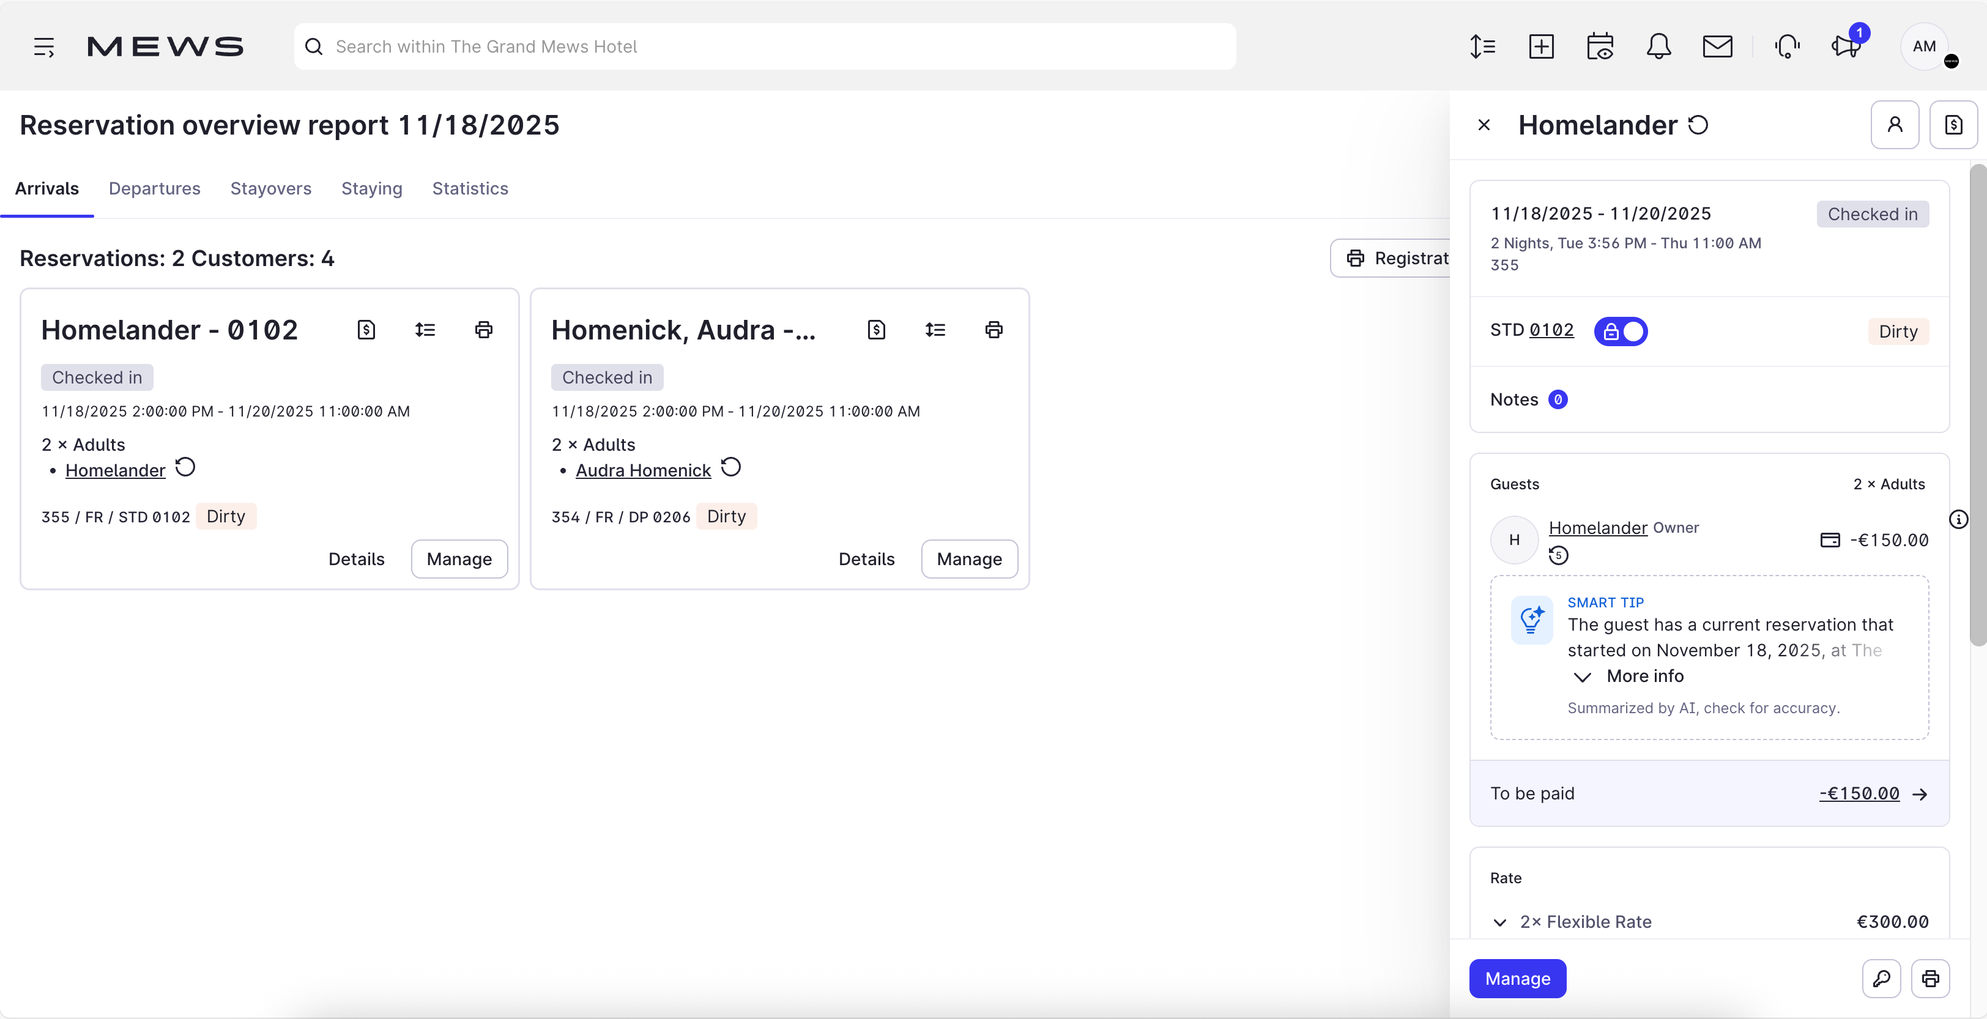Close the Homelander side panel
Screen dimensions: 1987x1019
(x=1484, y=125)
